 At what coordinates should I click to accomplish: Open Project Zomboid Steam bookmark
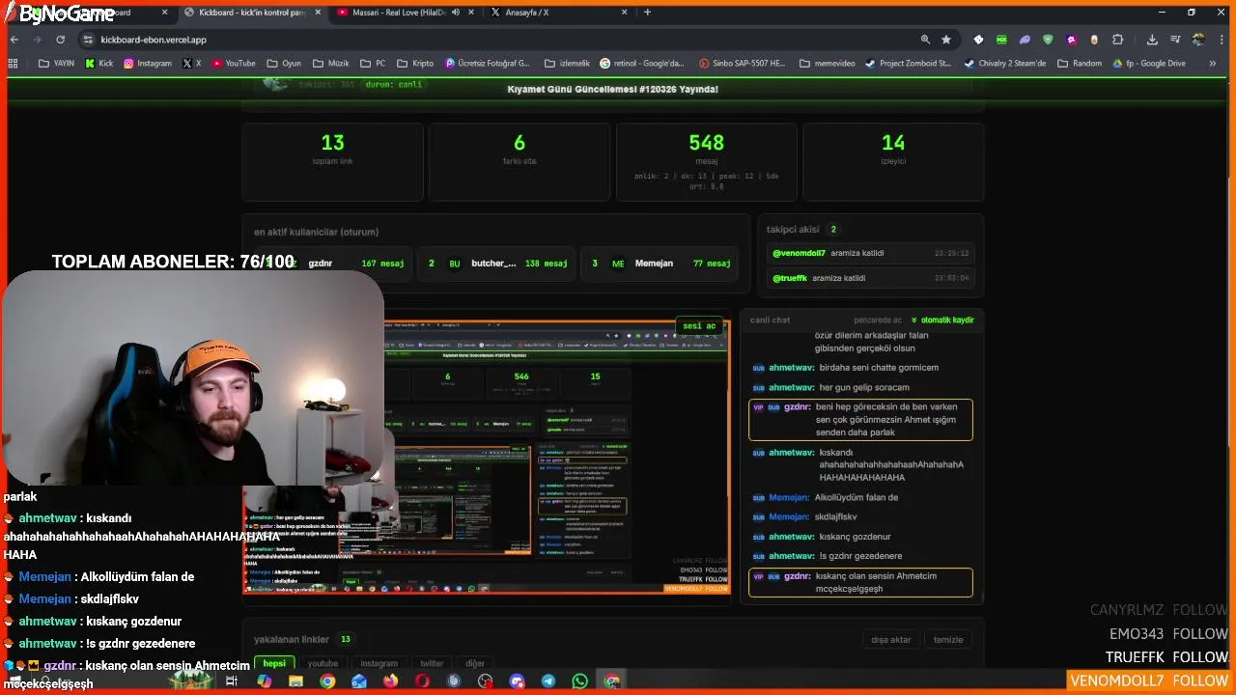pyautogui.click(x=908, y=63)
